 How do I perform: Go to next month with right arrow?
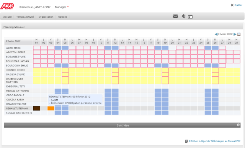click(x=235, y=34)
